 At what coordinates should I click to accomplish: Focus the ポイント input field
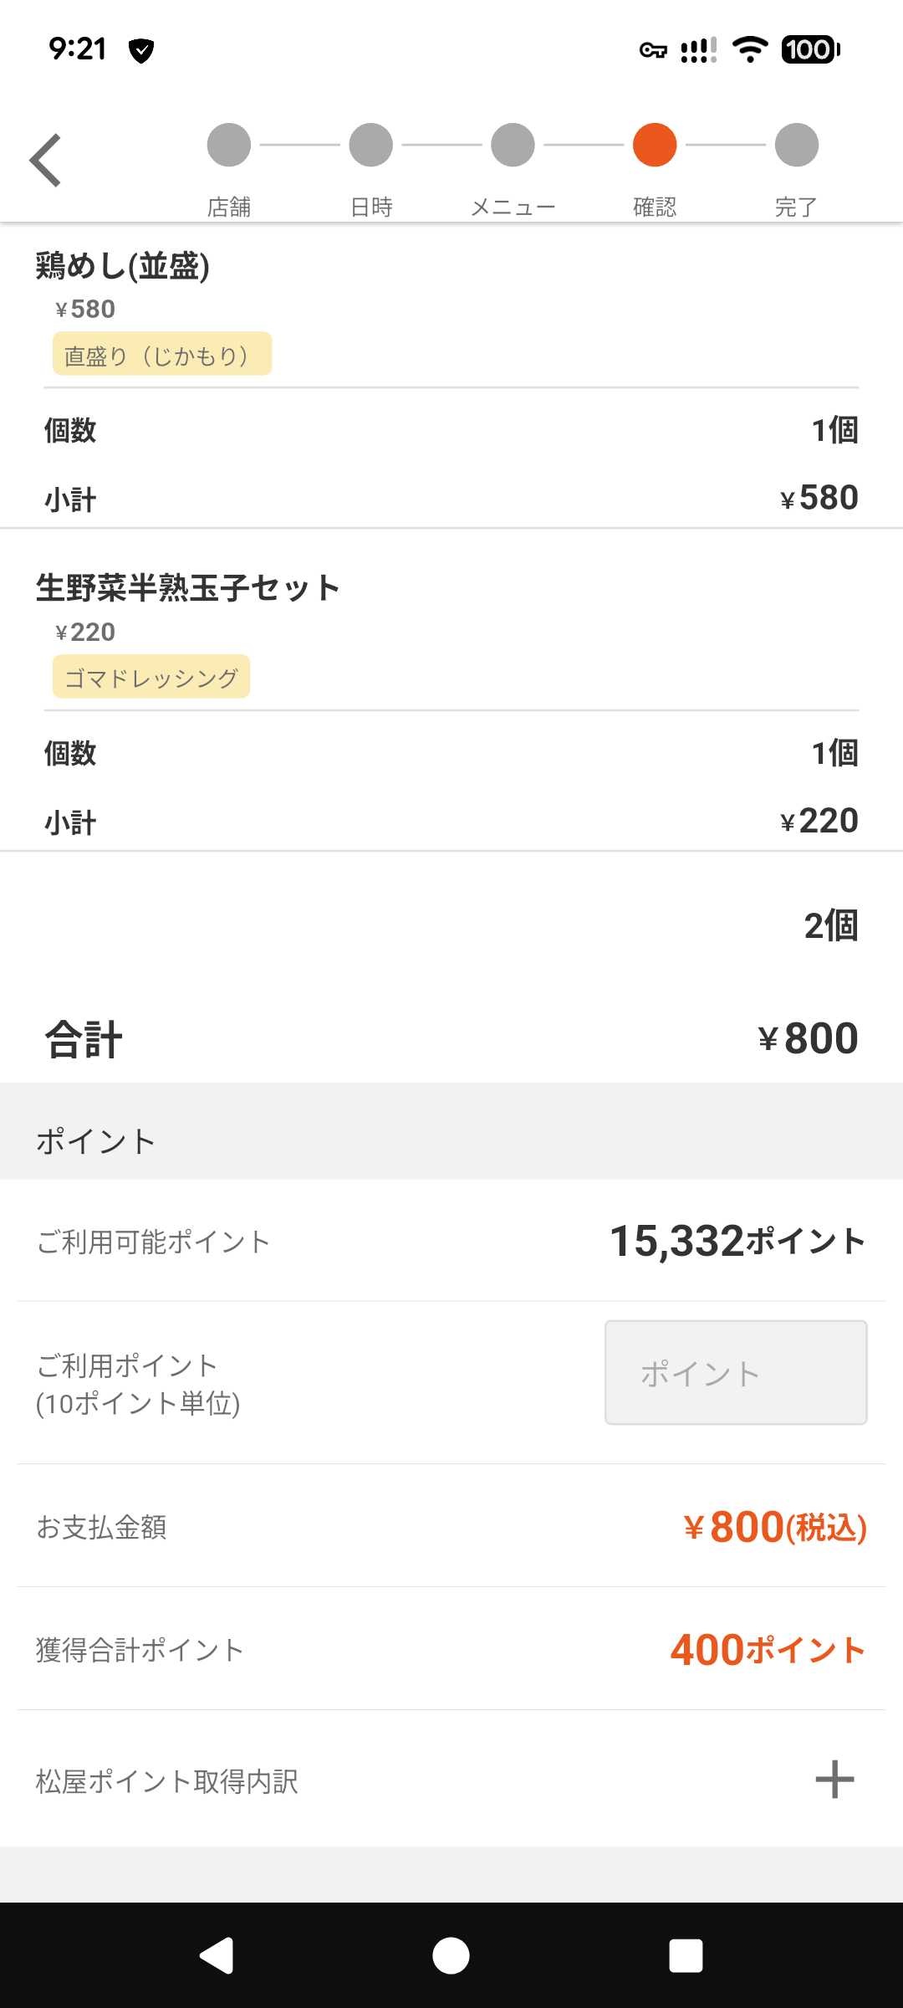click(736, 1372)
